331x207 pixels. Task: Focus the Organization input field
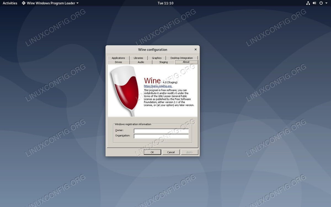pos(161,136)
